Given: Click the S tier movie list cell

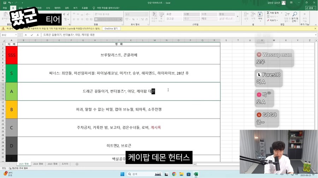Looking at the screenshot, I should 119,73.
